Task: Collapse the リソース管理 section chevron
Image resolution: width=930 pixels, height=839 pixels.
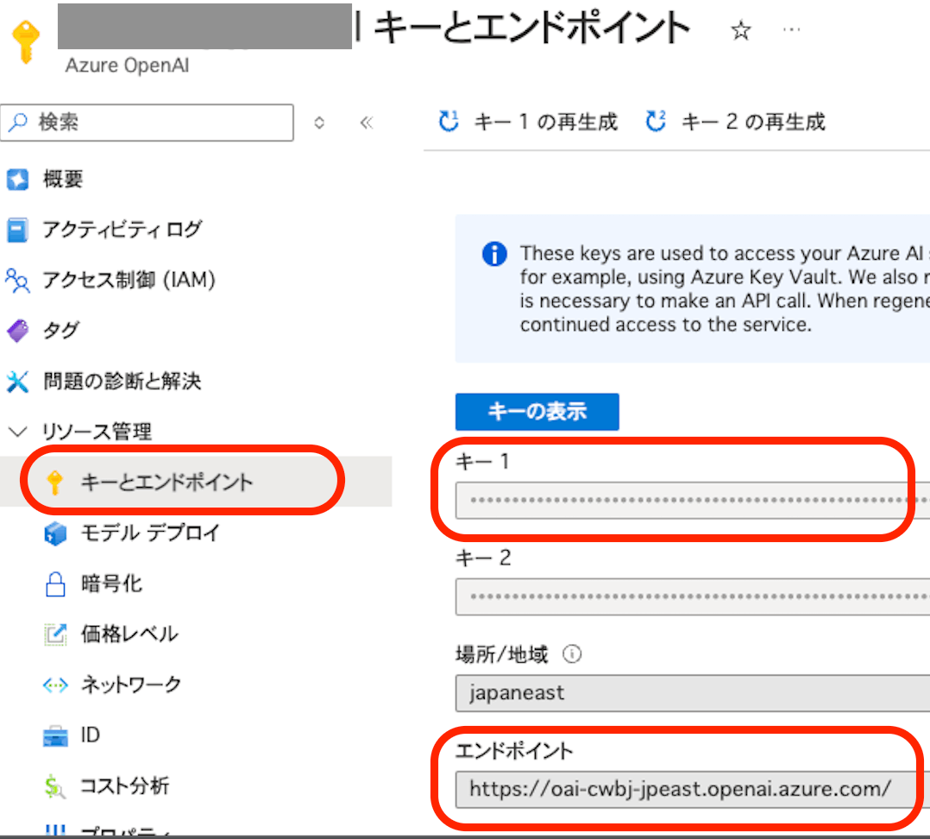Action: pyautogui.click(x=18, y=432)
